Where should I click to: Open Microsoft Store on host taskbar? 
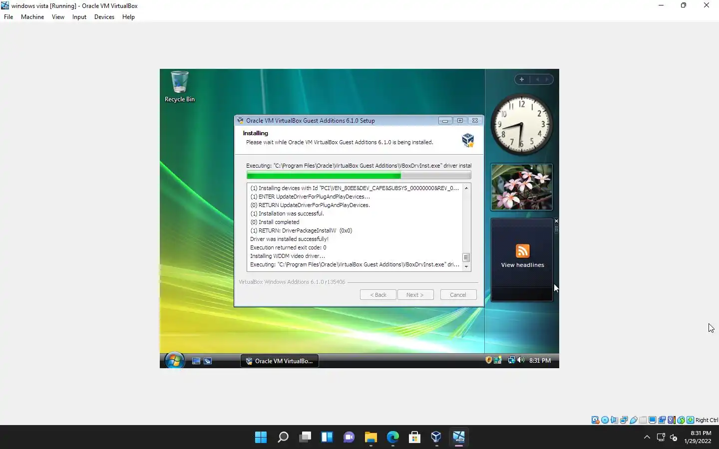[x=414, y=438]
